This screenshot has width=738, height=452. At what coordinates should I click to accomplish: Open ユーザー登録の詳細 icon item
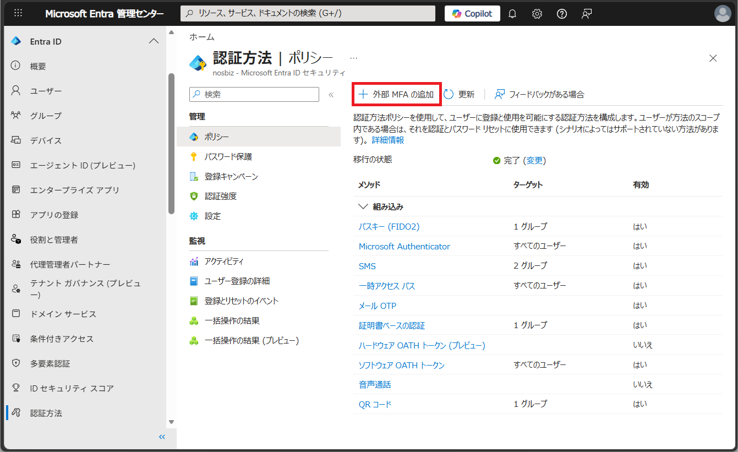193,281
